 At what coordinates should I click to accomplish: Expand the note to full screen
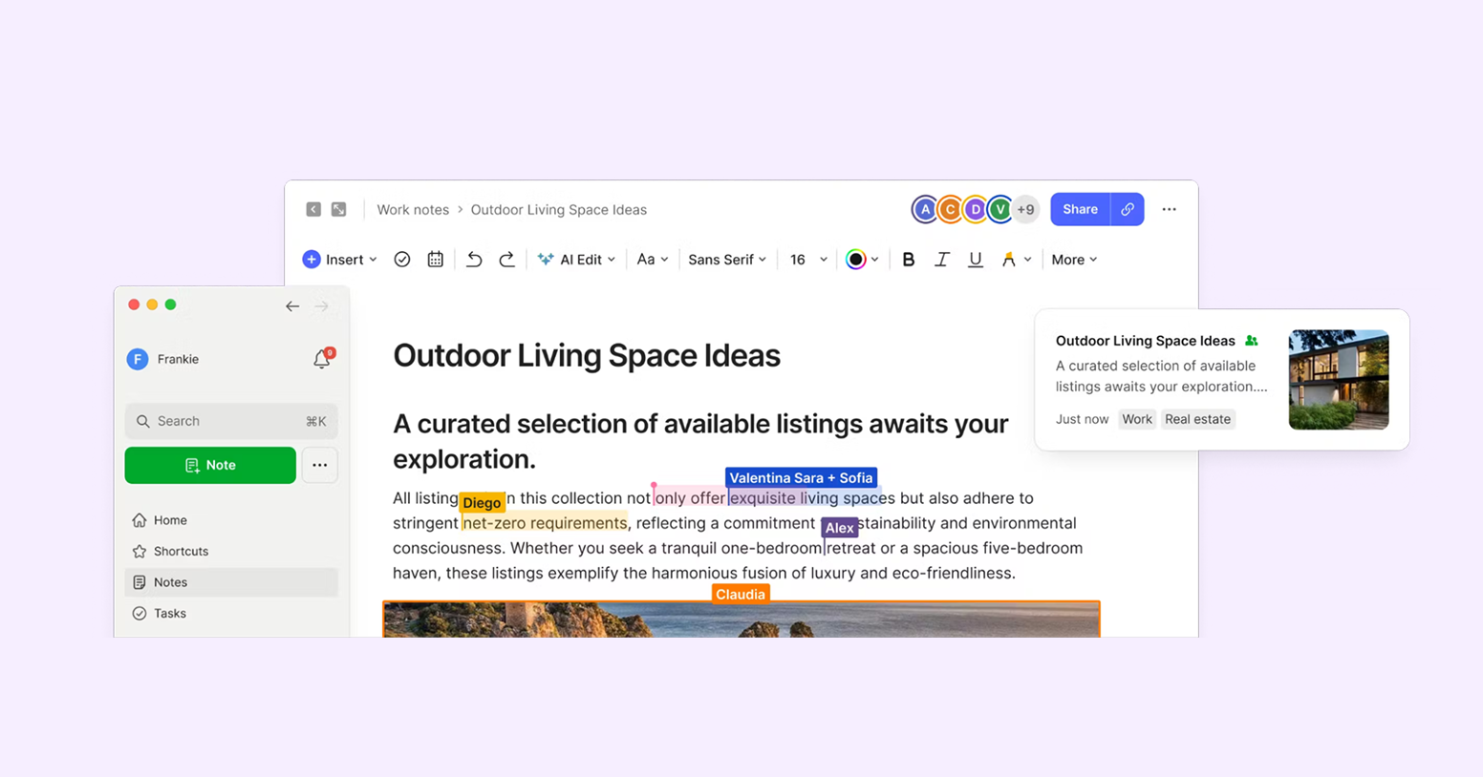point(339,209)
